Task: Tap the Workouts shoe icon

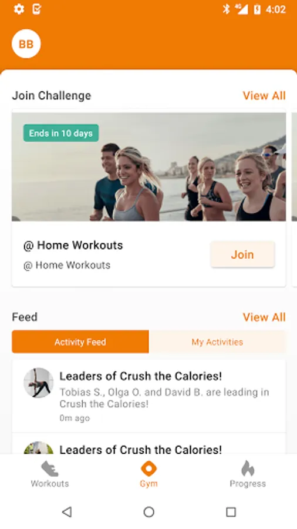Action: [x=50, y=468]
